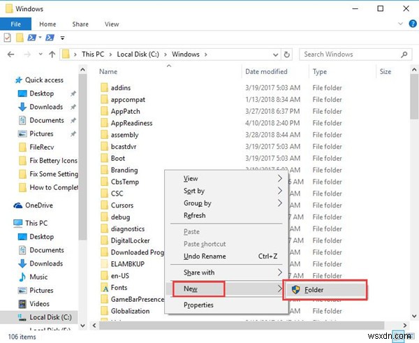Screen dimensions: 419x343
Task: Switch to the View ribbon tab
Action: click(112, 24)
